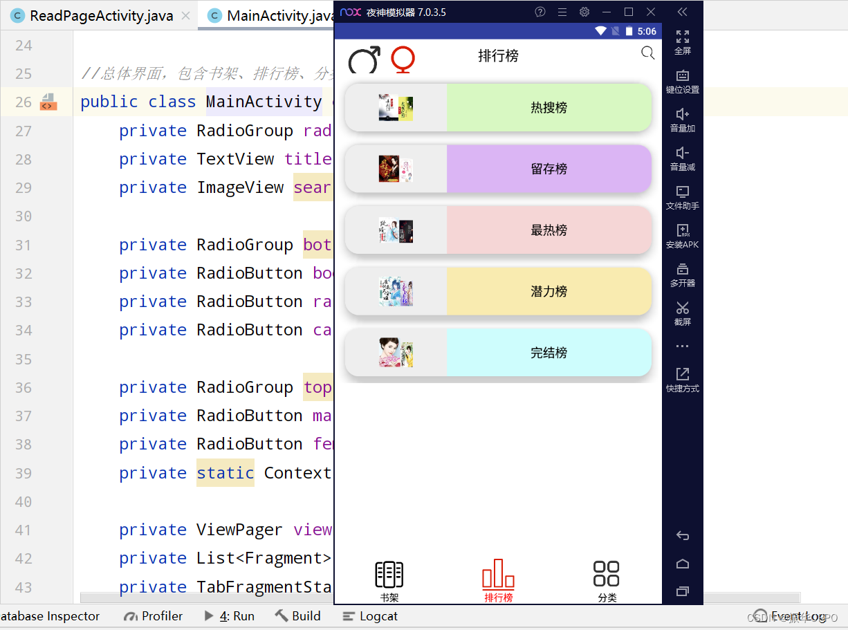Open the 留存榜 ranking card
848x630 pixels.
[x=498, y=169]
